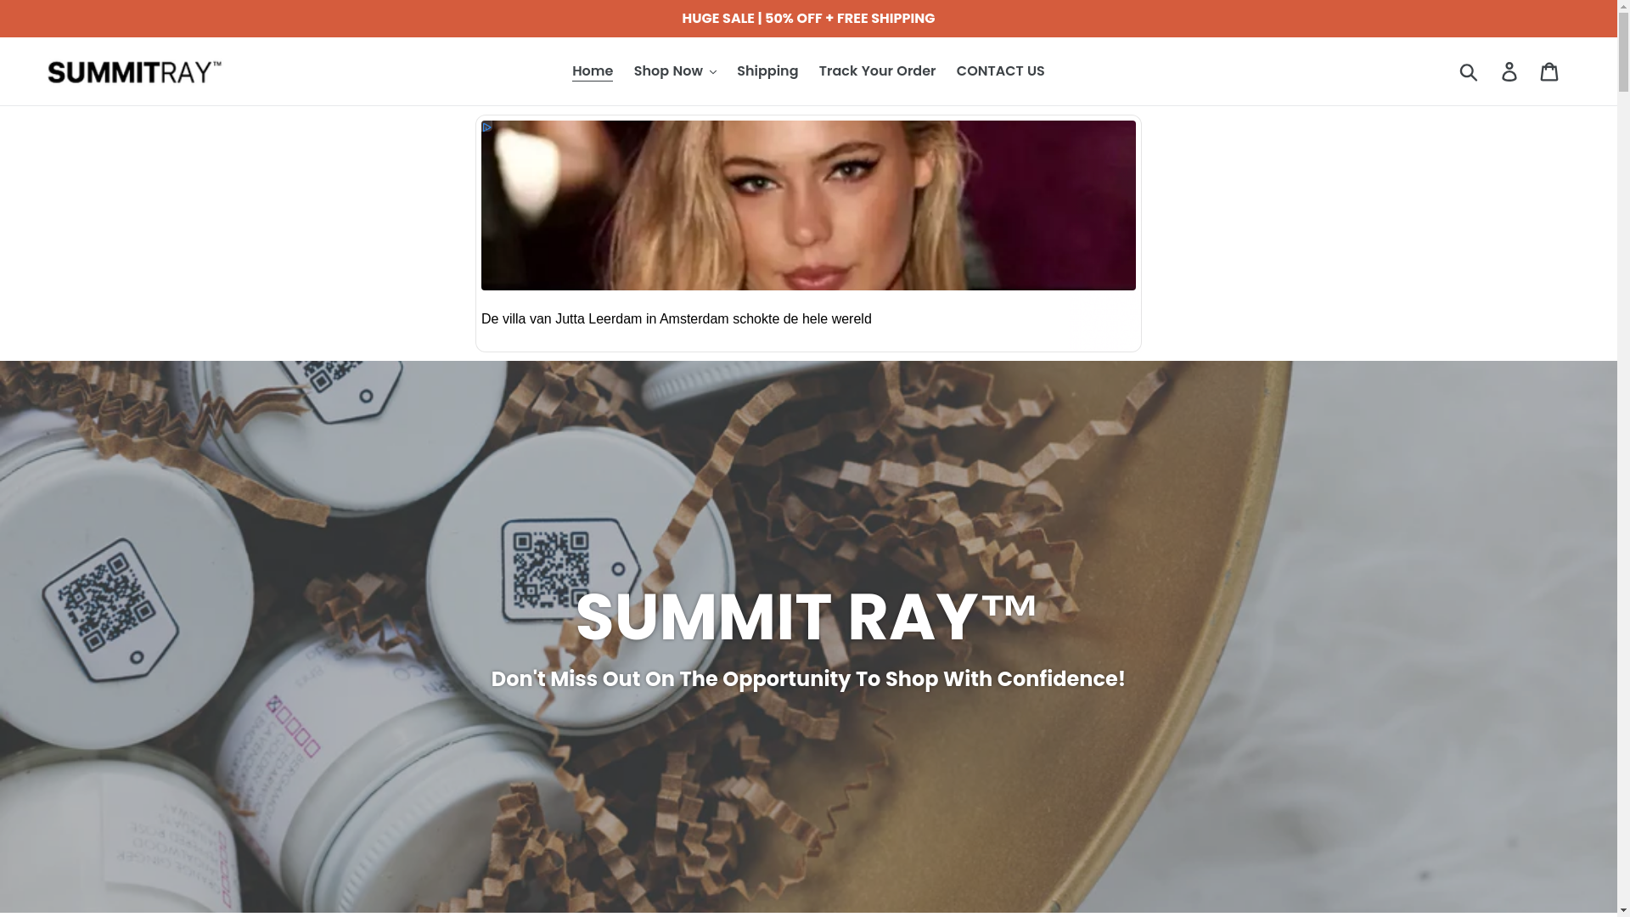Click the ad choices icon on banner
Image resolution: width=1630 pixels, height=917 pixels.
(487, 127)
